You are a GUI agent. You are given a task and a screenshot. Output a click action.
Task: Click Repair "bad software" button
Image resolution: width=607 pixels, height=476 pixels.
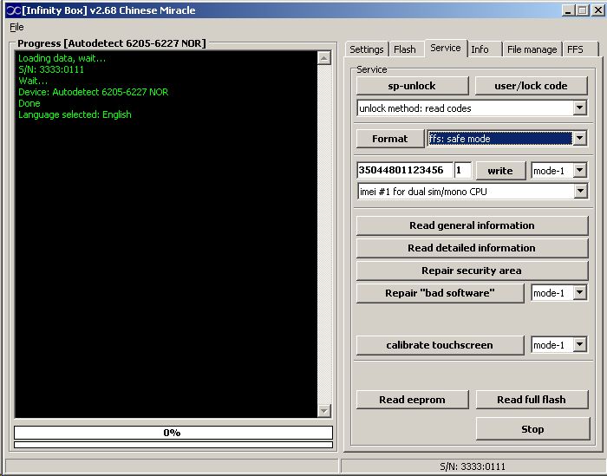coord(441,293)
